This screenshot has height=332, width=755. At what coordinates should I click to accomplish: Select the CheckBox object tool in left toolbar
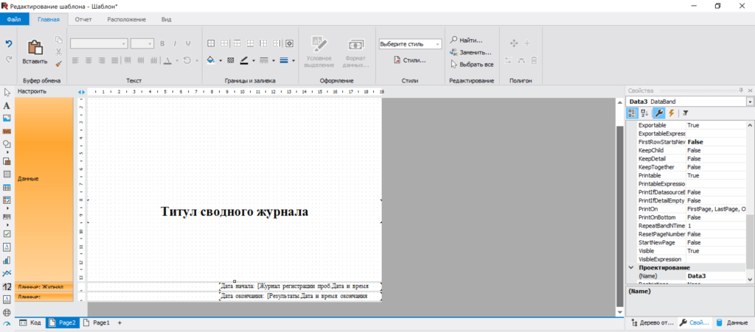(x=7, y=234)
